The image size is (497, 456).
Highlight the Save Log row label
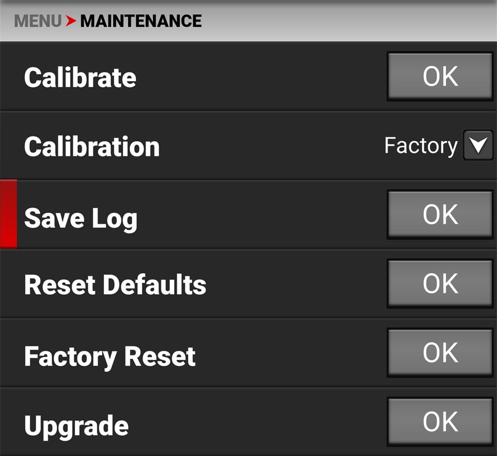[x=81, y=218]
